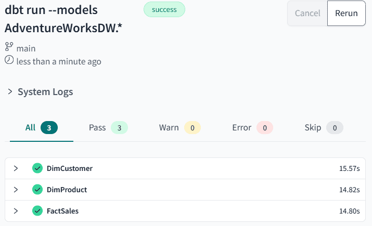The image size is (372, 226).
Task: Switch to the All results tab
Action: [x=41, y=128]
